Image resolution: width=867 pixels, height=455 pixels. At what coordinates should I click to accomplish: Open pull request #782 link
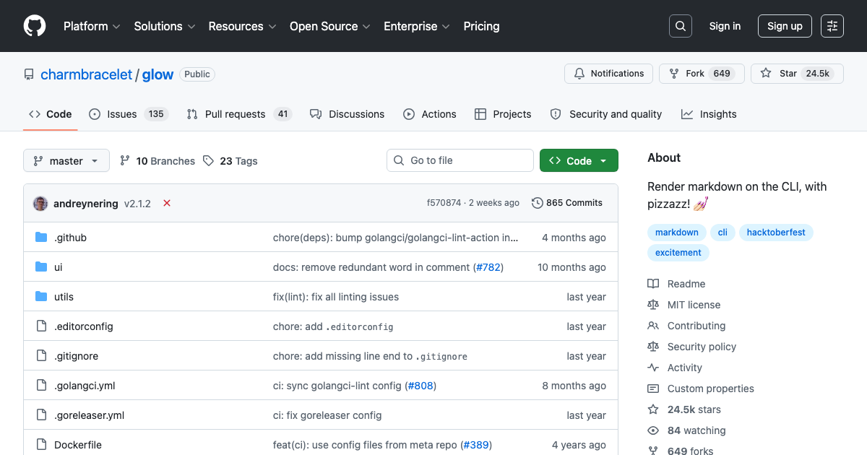coord(488,267)
